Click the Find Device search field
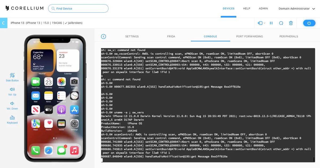The width and height of the screenshot is (320, 168). (78, 8)
